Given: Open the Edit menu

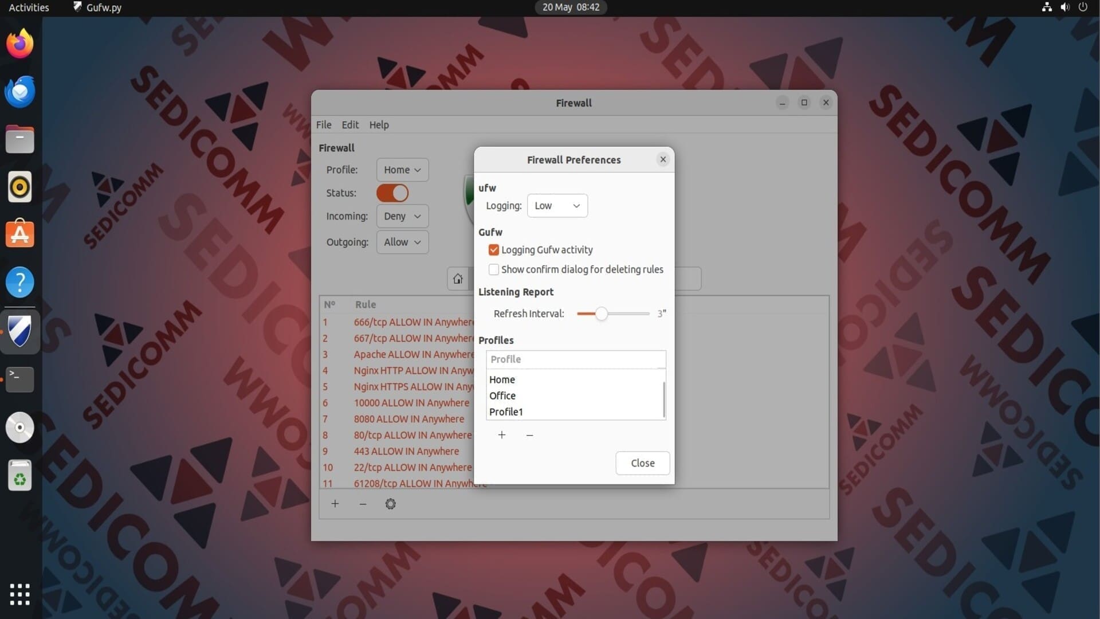Looking at the screenshot, I should point(350,125).
